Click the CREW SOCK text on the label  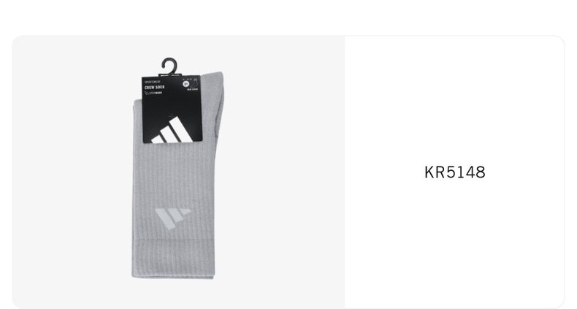155,87
